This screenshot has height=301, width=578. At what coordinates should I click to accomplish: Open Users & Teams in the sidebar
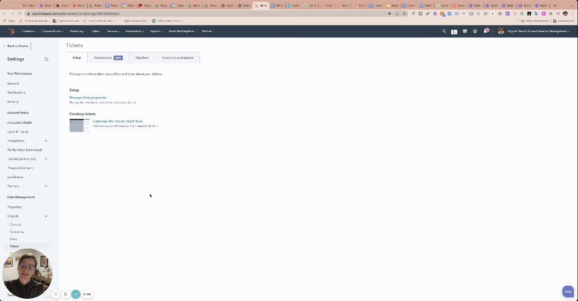coord(18,132)
